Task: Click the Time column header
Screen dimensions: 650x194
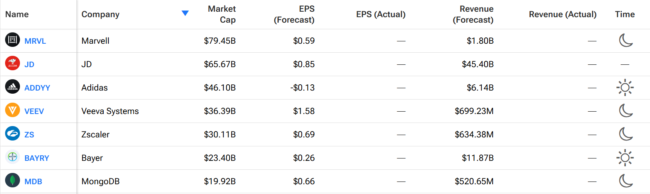Action: pos(625,14)
